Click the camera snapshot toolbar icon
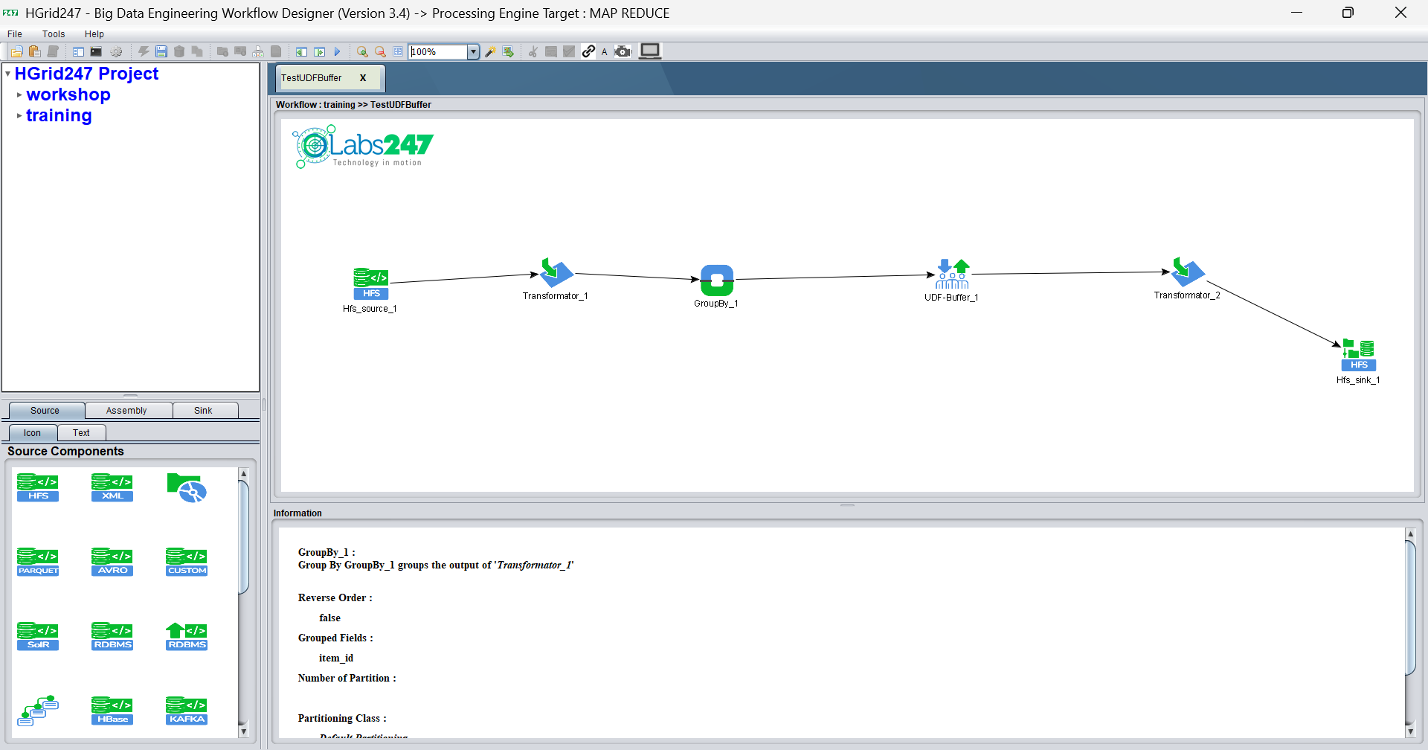1428x750 pixels. [x=623, y=51]
